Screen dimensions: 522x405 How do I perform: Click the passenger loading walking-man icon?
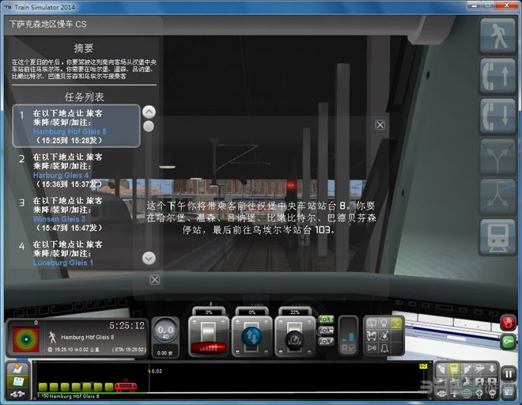[497, 36]
